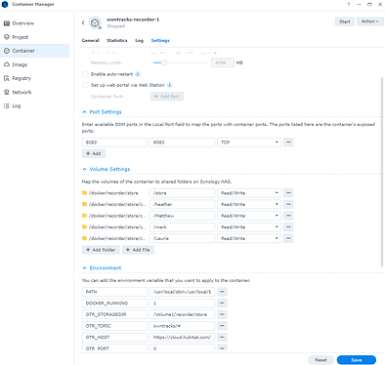Image resolution: width=385 pixels, height=365 pixels.
Task: Collapse the Volume Settings section
Action: click(x=84, y=169)
